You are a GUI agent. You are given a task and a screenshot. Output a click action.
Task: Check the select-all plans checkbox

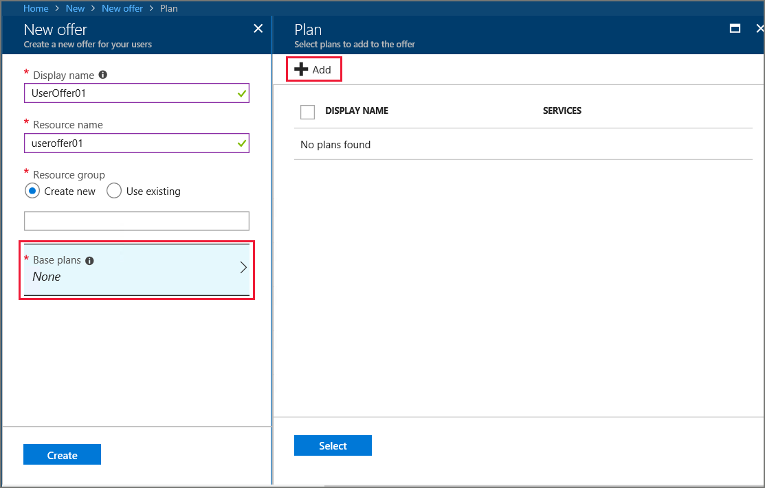[x=307, y=111]
